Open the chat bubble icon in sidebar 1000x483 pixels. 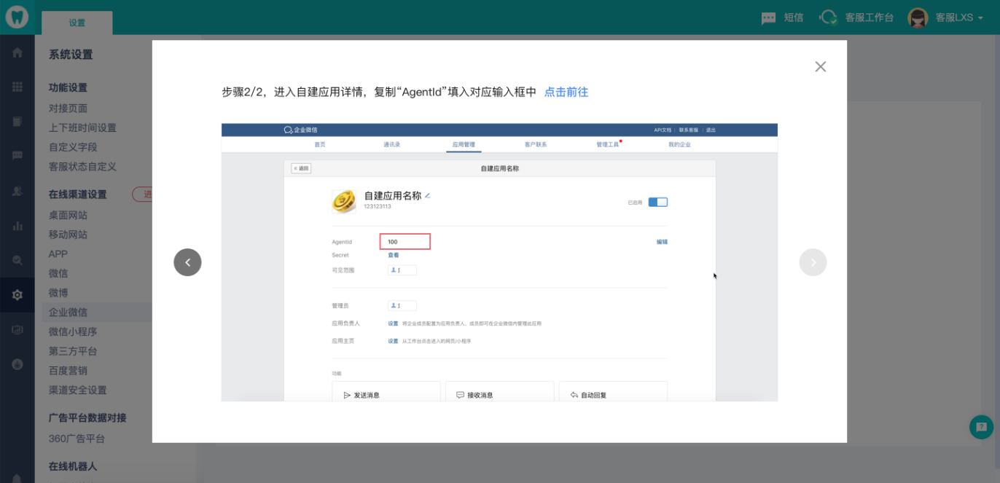coord(17,156)
